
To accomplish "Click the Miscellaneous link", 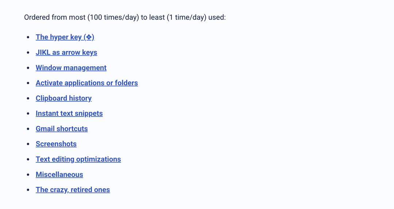I will [59, 175].
